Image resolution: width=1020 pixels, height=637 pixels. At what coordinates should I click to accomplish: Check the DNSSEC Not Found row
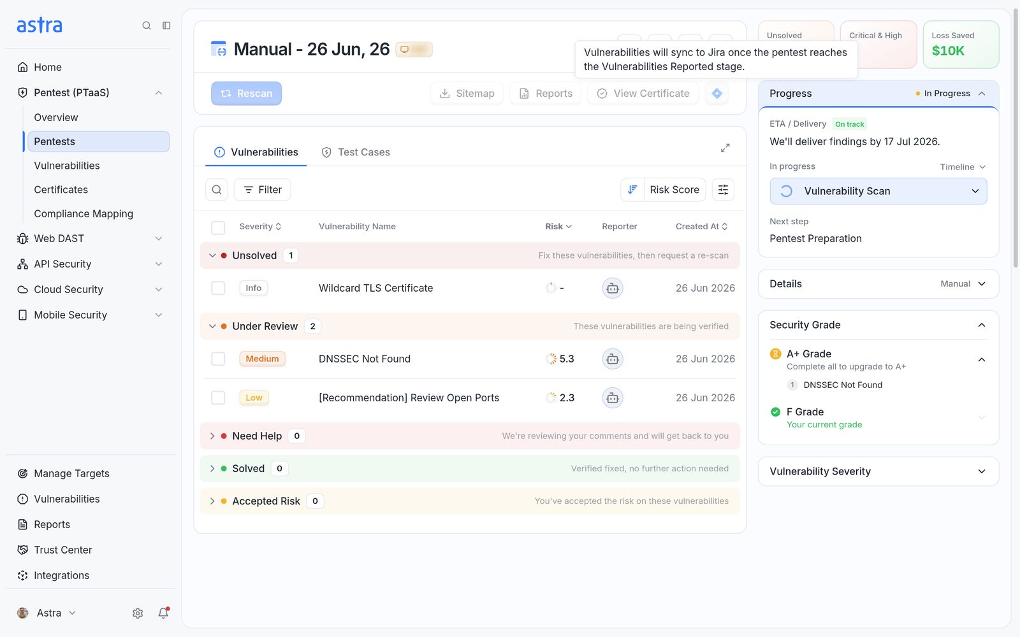point(218,359)
